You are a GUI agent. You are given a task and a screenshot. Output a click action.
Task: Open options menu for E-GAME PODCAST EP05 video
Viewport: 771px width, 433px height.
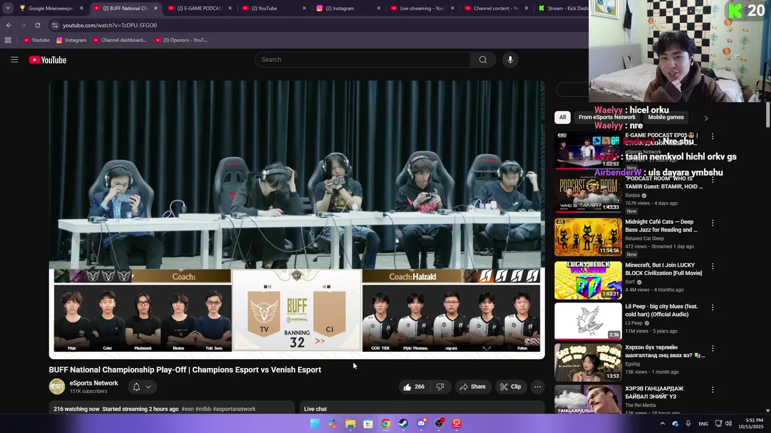click(x=713, y=137)
